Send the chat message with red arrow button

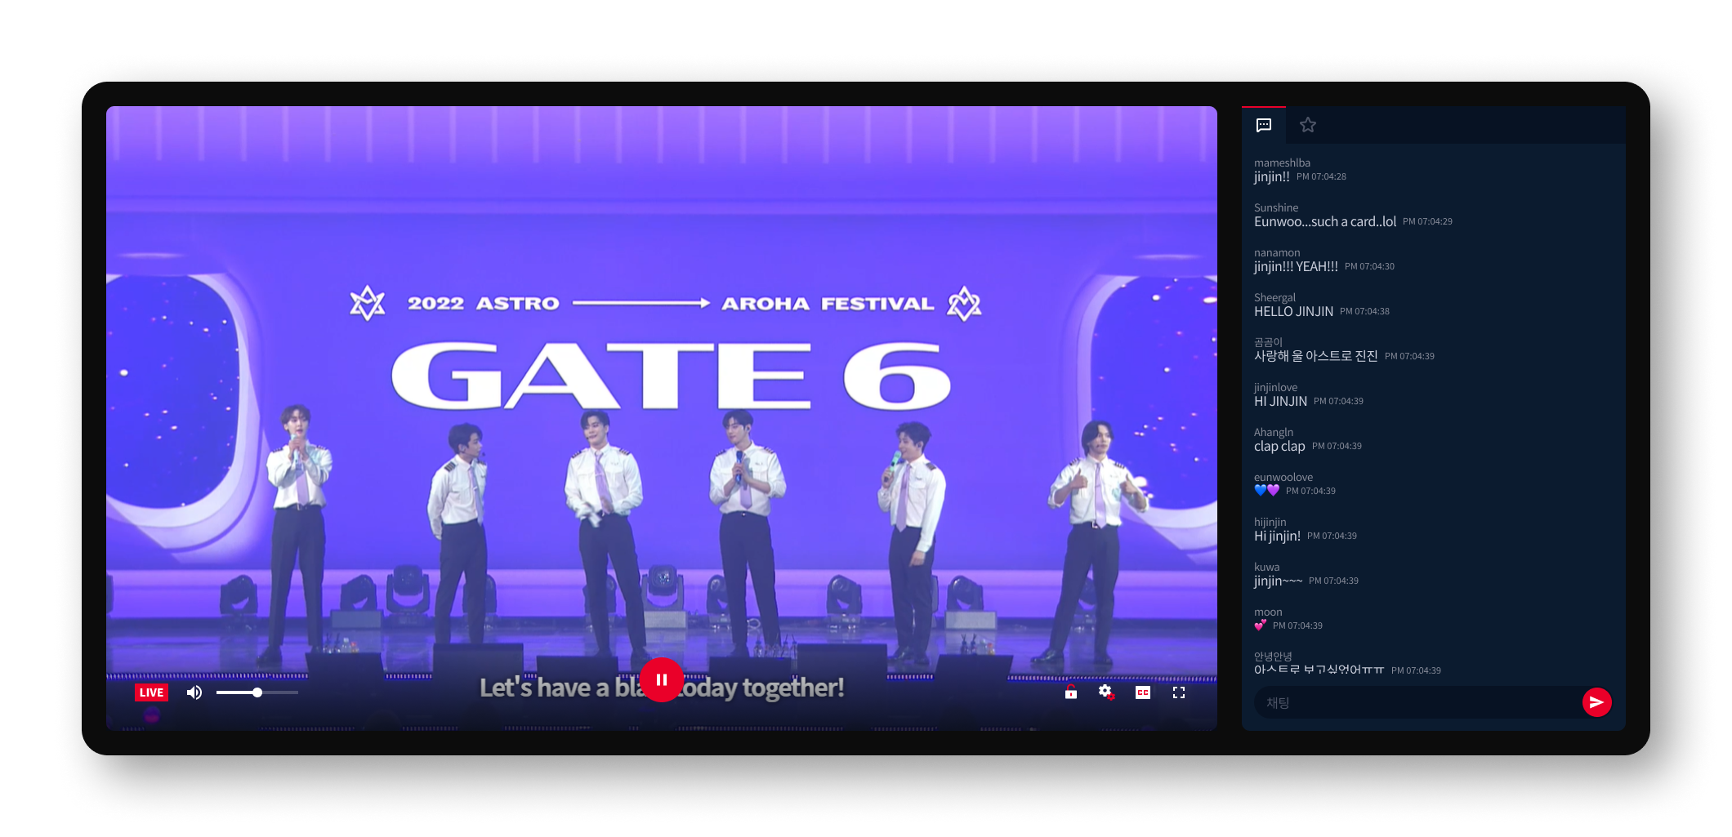click(x=1596, y=702)
